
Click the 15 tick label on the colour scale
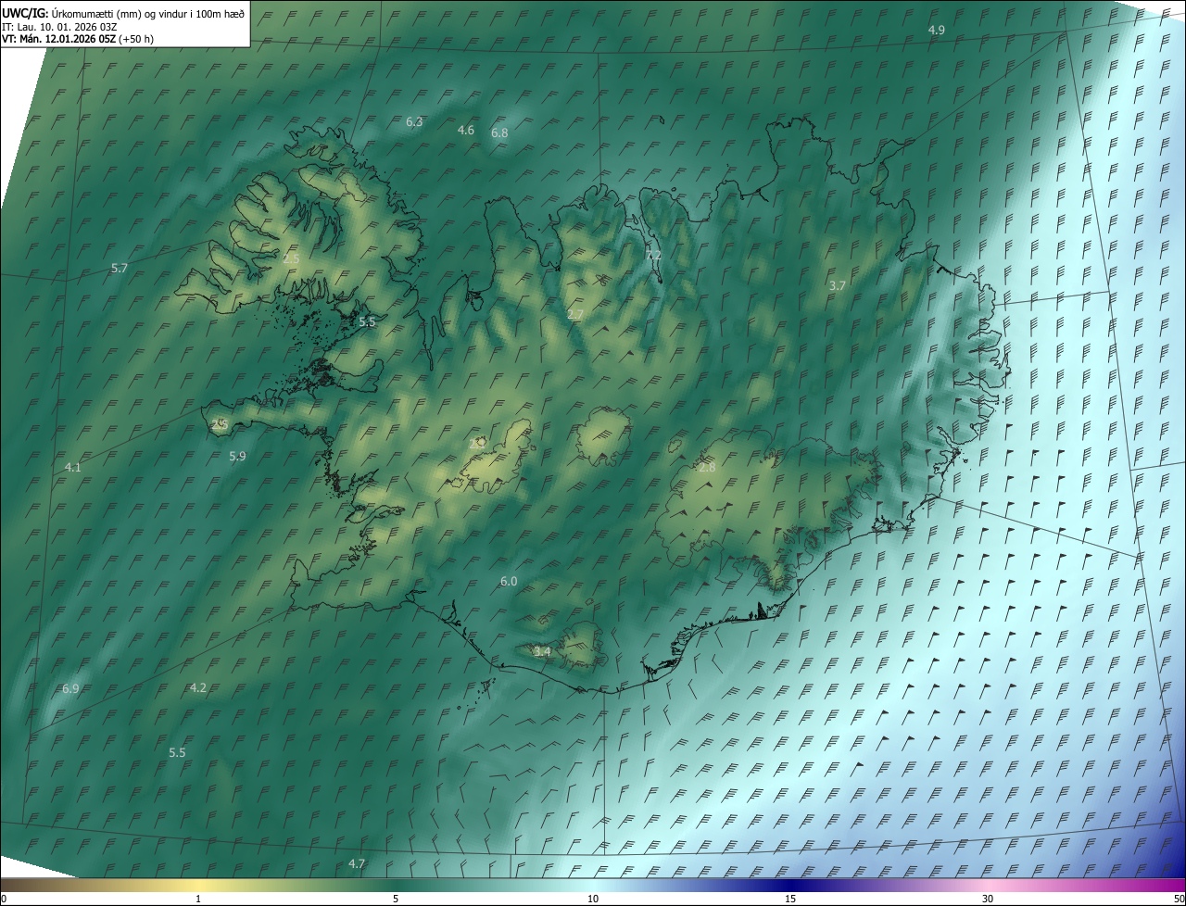(790, 900)
